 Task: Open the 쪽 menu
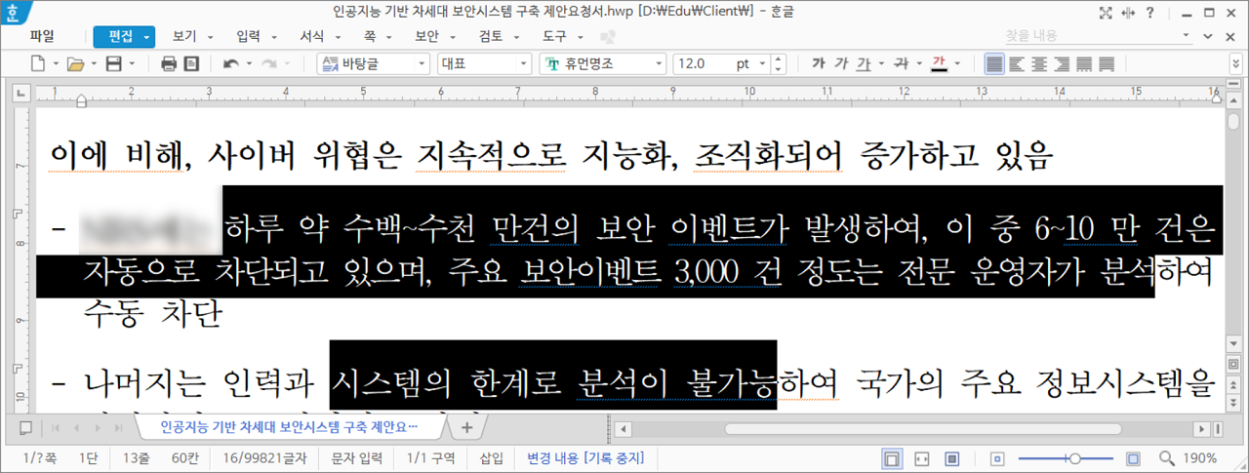[370, 37]
